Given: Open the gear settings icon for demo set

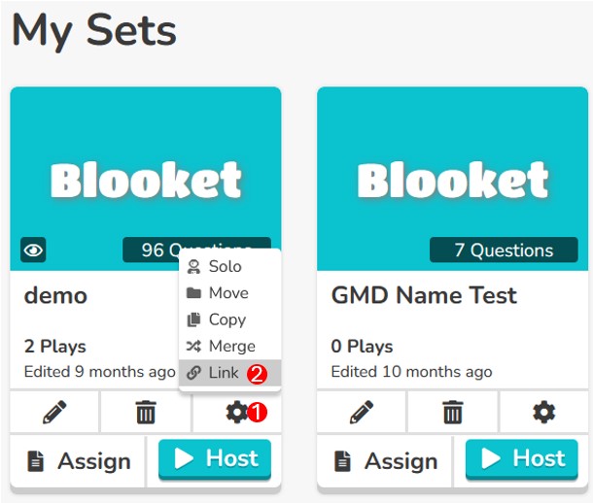Looking at the screenshot, I should [237, 412].
